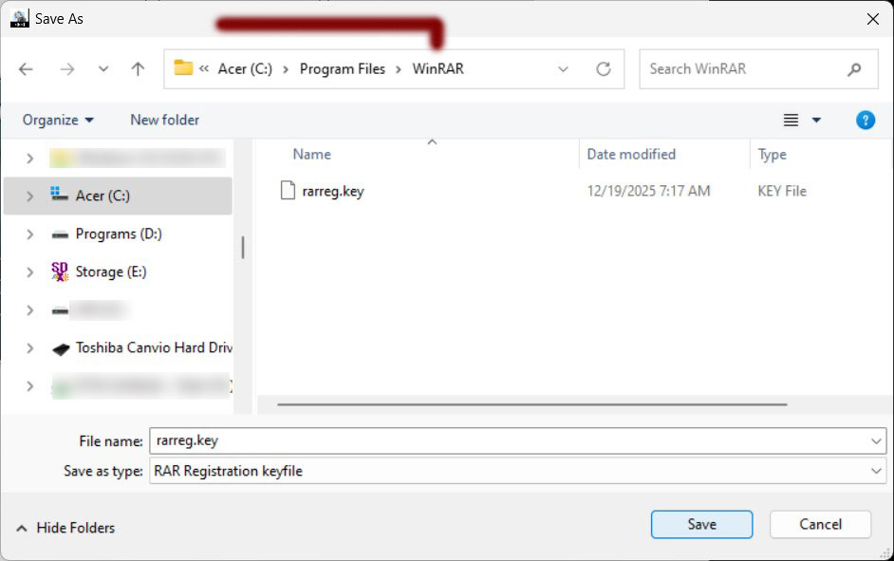Click the rarreg.key file icon

[288, 191]
